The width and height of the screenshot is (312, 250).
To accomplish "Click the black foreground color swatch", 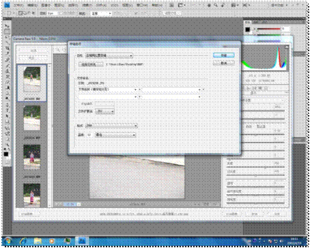I will pyautogui.click(x=6, y=154).
